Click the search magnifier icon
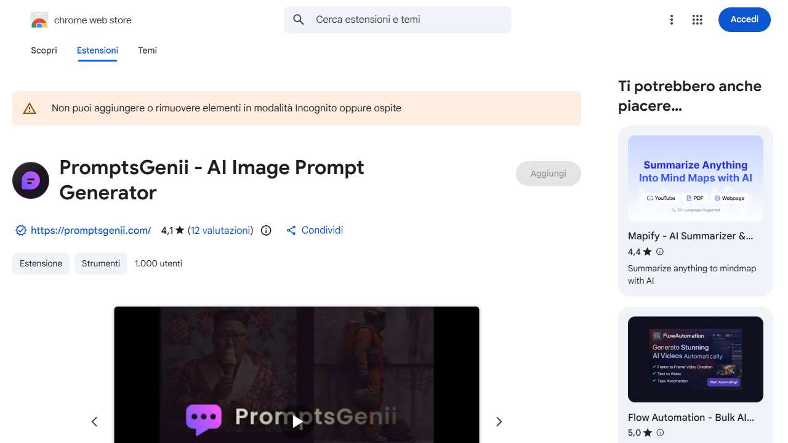Screen dimensions: 788x443 click(x=299, y=20)
